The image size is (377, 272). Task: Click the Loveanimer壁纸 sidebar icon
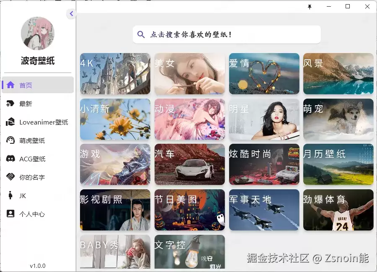pyautogui.click(x=10, y=122)
